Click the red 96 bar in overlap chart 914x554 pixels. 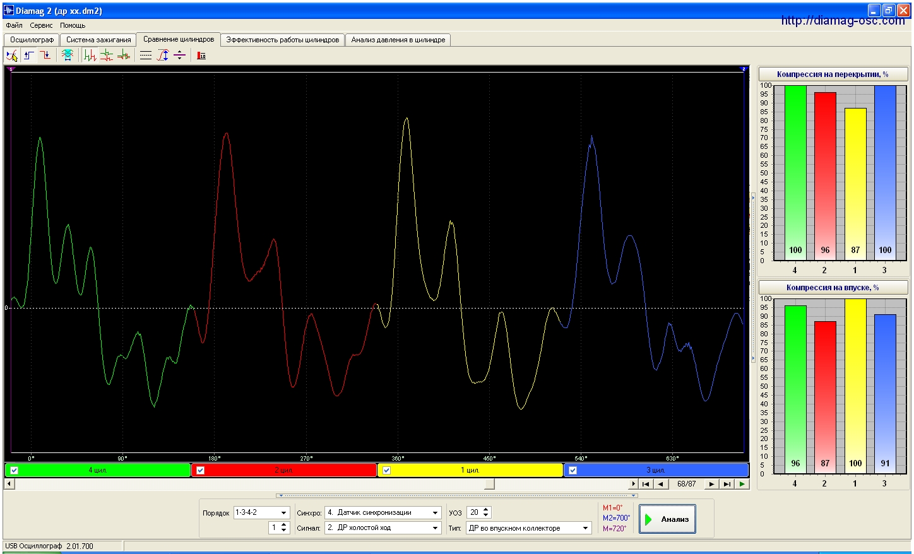pyautogui.click(x=825, y=176)
